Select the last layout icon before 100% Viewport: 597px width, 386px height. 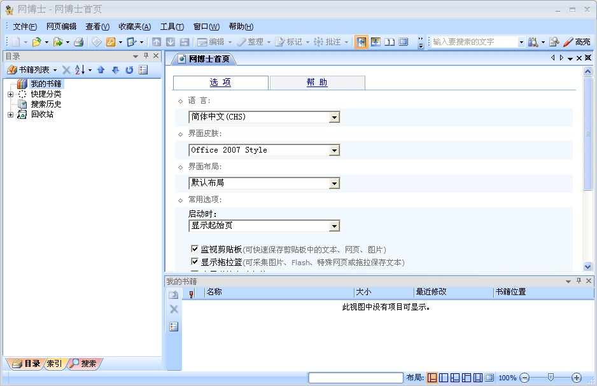(489, 378)
